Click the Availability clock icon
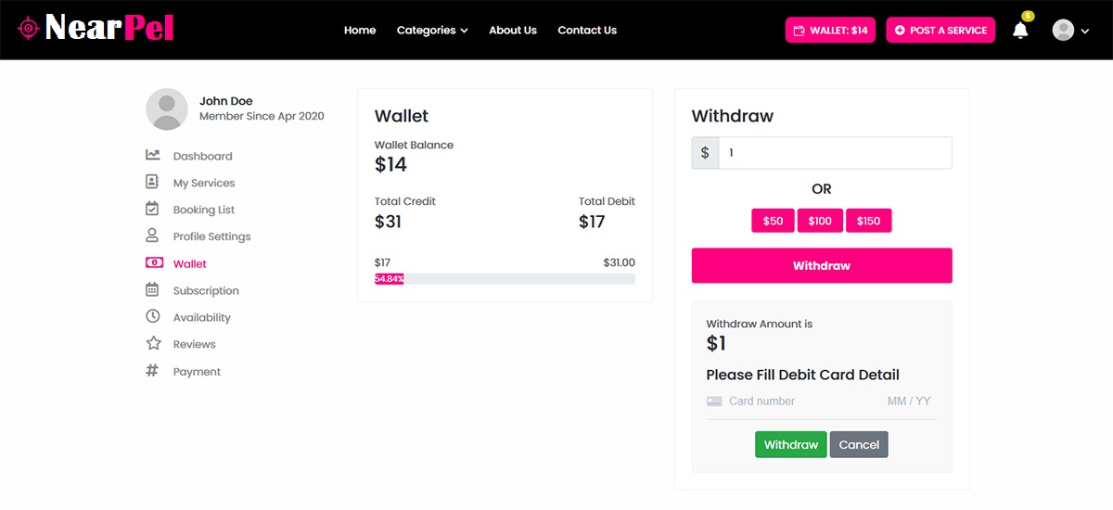 [x=153, y=317]
